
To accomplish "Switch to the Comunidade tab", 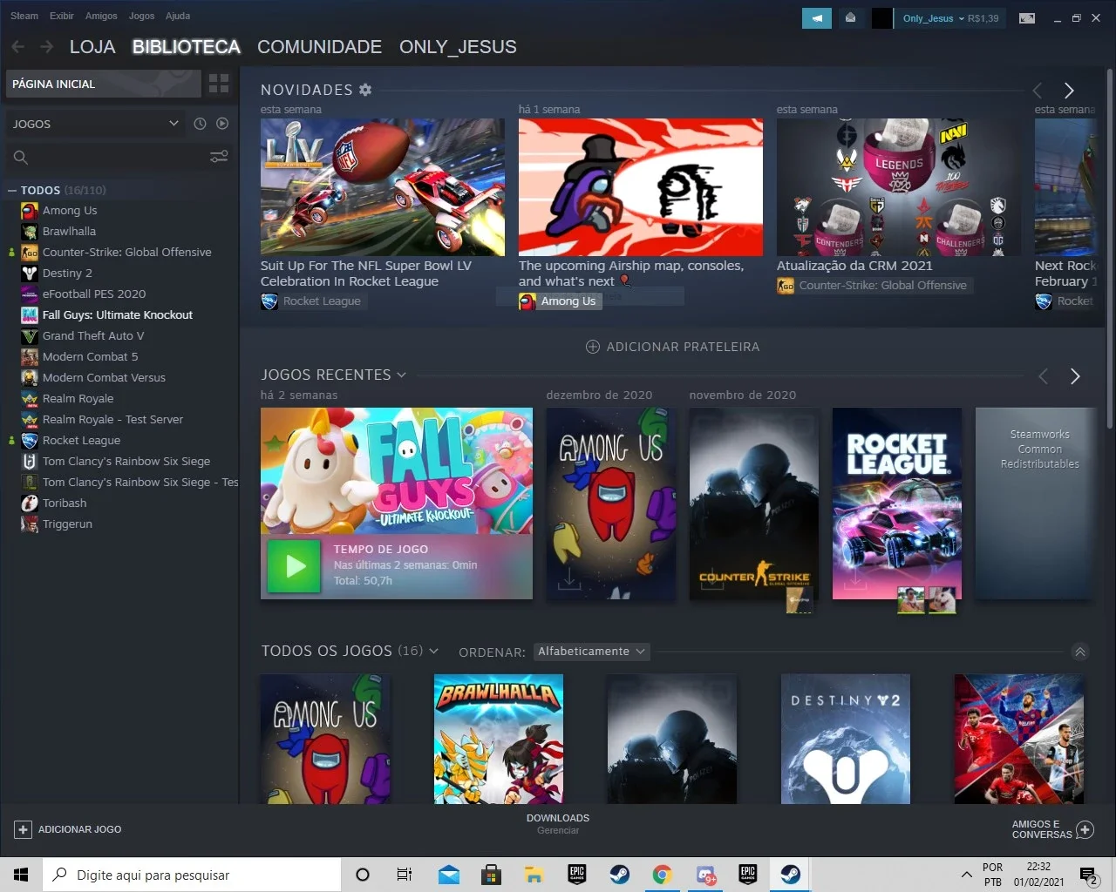I will click(319, 47).
